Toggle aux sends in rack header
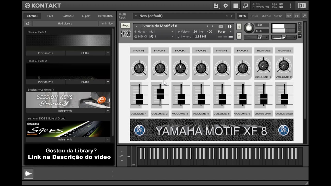The height and width of the screenshot is (186, 331). click(297, 16)
